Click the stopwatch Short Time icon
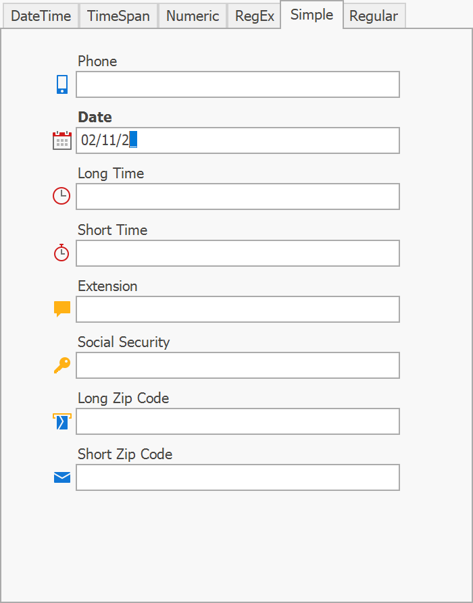 point(61,253)
